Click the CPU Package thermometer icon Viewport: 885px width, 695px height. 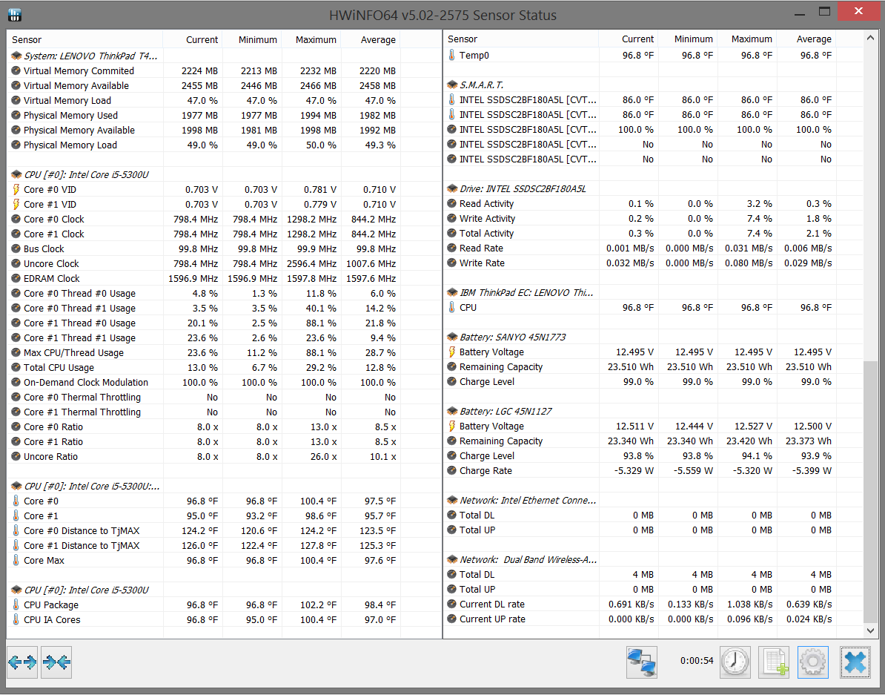(16, 605)
